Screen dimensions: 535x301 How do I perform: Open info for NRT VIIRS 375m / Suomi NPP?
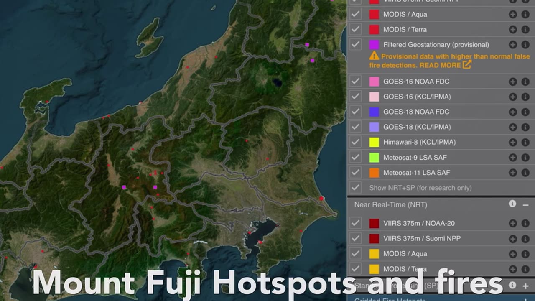[525, 239]
